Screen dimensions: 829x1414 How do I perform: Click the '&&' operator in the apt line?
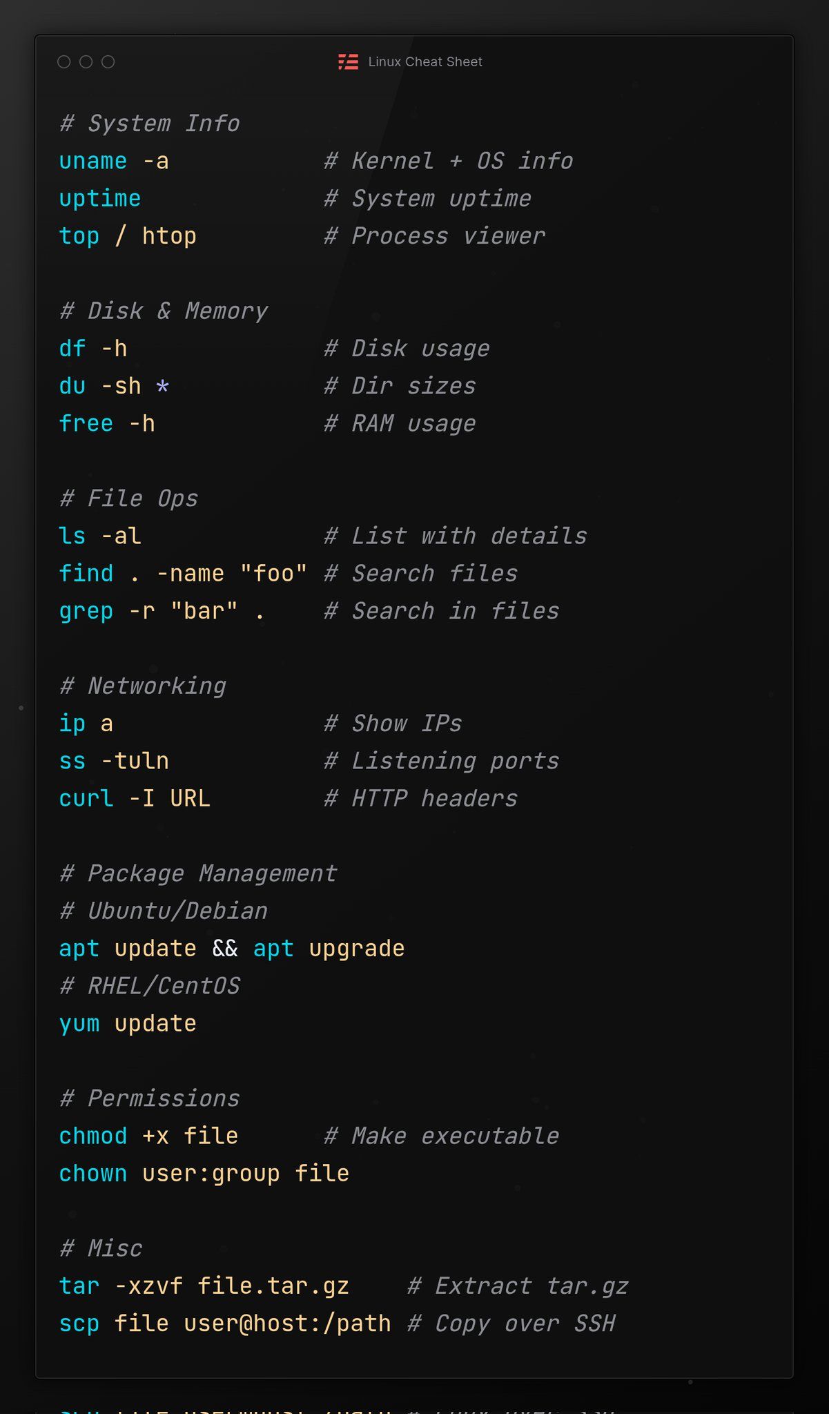click(225, 949)
